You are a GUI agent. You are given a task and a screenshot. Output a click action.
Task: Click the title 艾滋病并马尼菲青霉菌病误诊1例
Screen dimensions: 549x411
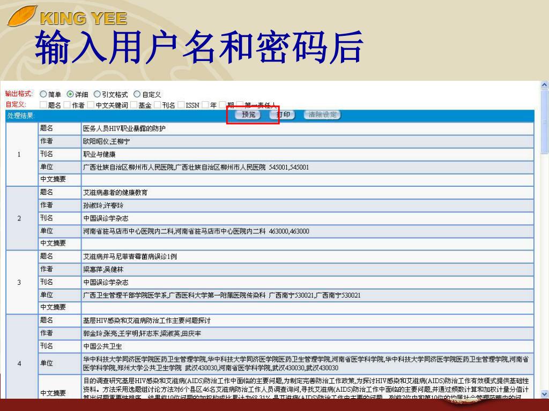pos(130,256)
